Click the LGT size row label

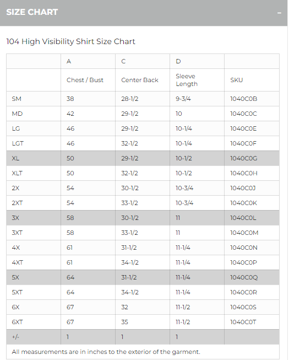point(18,143)
